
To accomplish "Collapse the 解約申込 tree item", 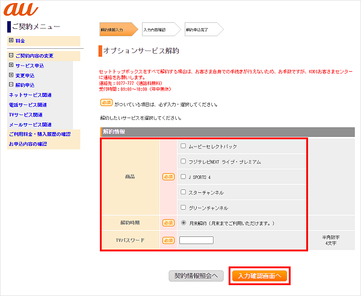I will pos(11,85).
